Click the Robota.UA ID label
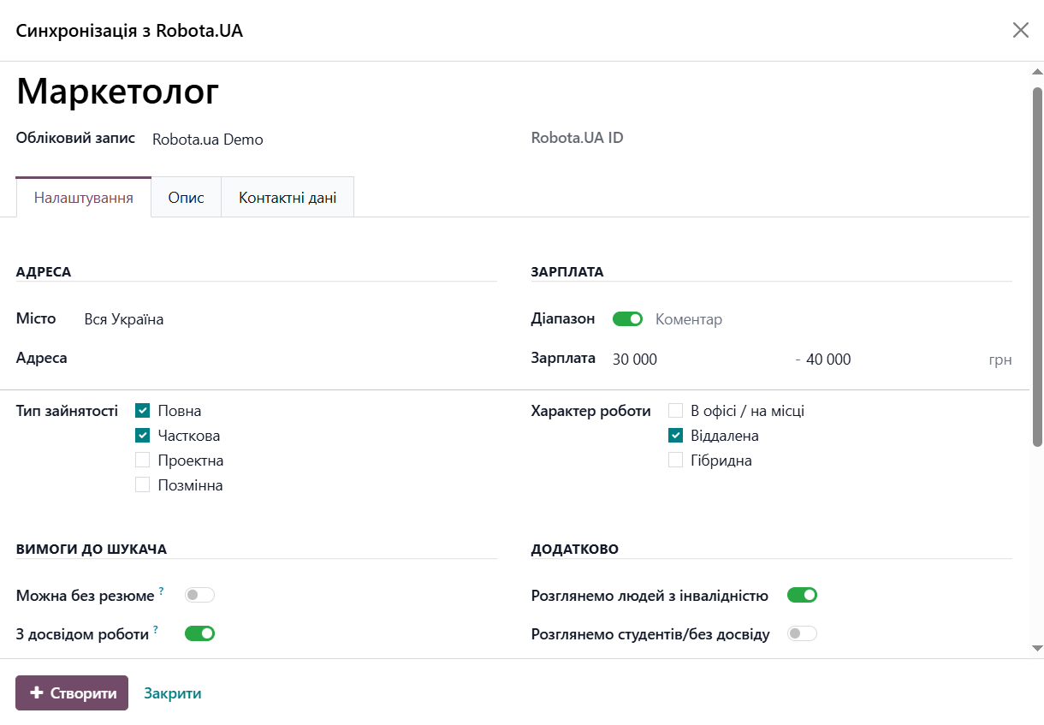This screenshot has width=1044, height=725. coord(577,138)
